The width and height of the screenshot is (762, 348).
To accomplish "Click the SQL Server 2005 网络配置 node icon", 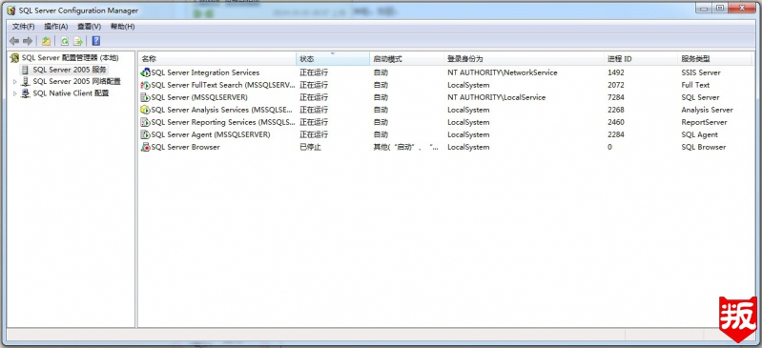I will click(x=25, y=82).
